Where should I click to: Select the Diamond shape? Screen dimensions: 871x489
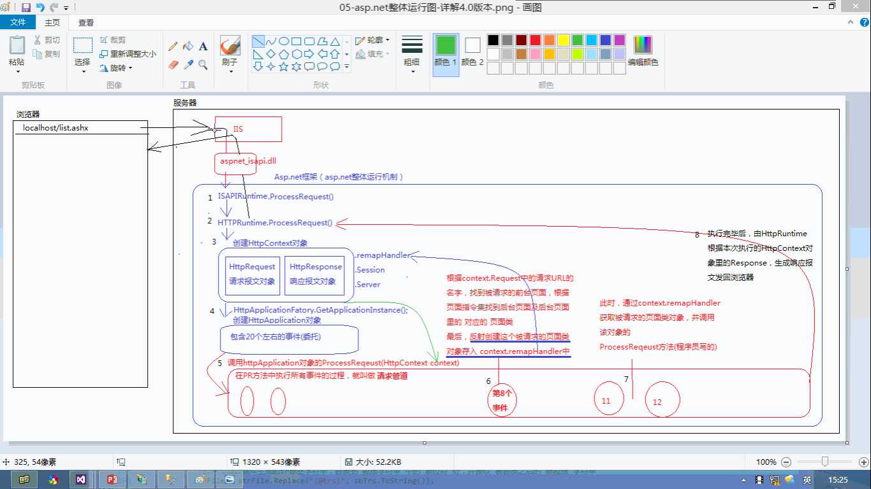click(x=271, y=54)
